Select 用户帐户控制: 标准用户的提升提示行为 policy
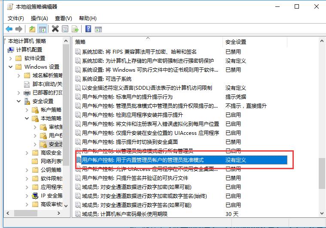 click(127, 97)
